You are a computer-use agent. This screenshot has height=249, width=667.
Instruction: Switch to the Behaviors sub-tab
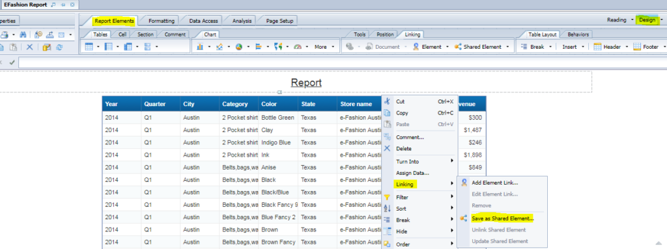tap(578, 34)
